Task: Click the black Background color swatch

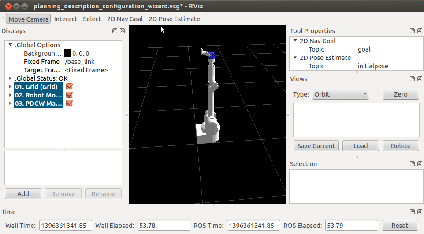Action: [x=67, y=53]
